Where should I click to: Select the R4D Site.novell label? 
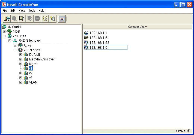click(30, 41)
